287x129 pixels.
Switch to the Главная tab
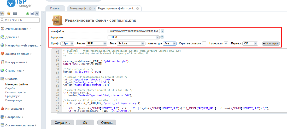tap(55, 9)
